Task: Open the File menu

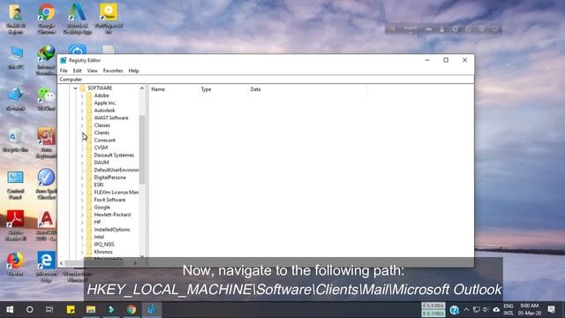Action: tap(64, 71)
